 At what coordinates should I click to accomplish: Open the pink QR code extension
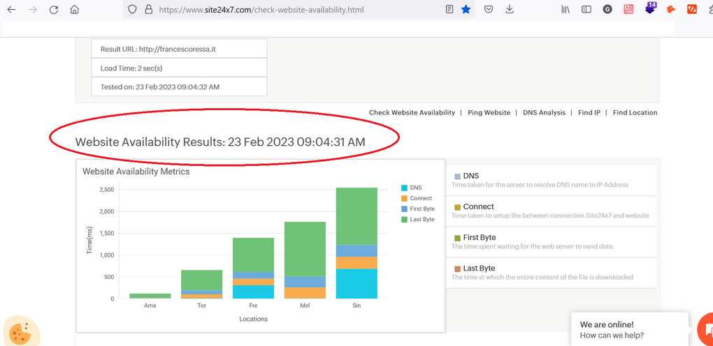tap(629, 9)
